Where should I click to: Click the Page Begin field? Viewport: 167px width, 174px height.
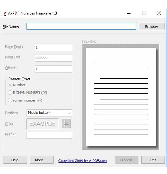(x=53, y=48)
